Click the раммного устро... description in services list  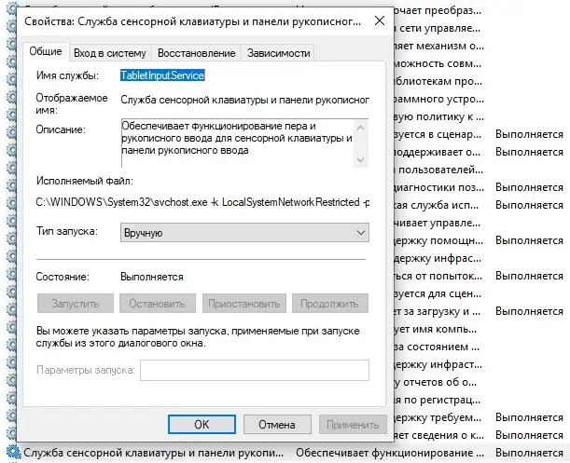pos(439,99)
